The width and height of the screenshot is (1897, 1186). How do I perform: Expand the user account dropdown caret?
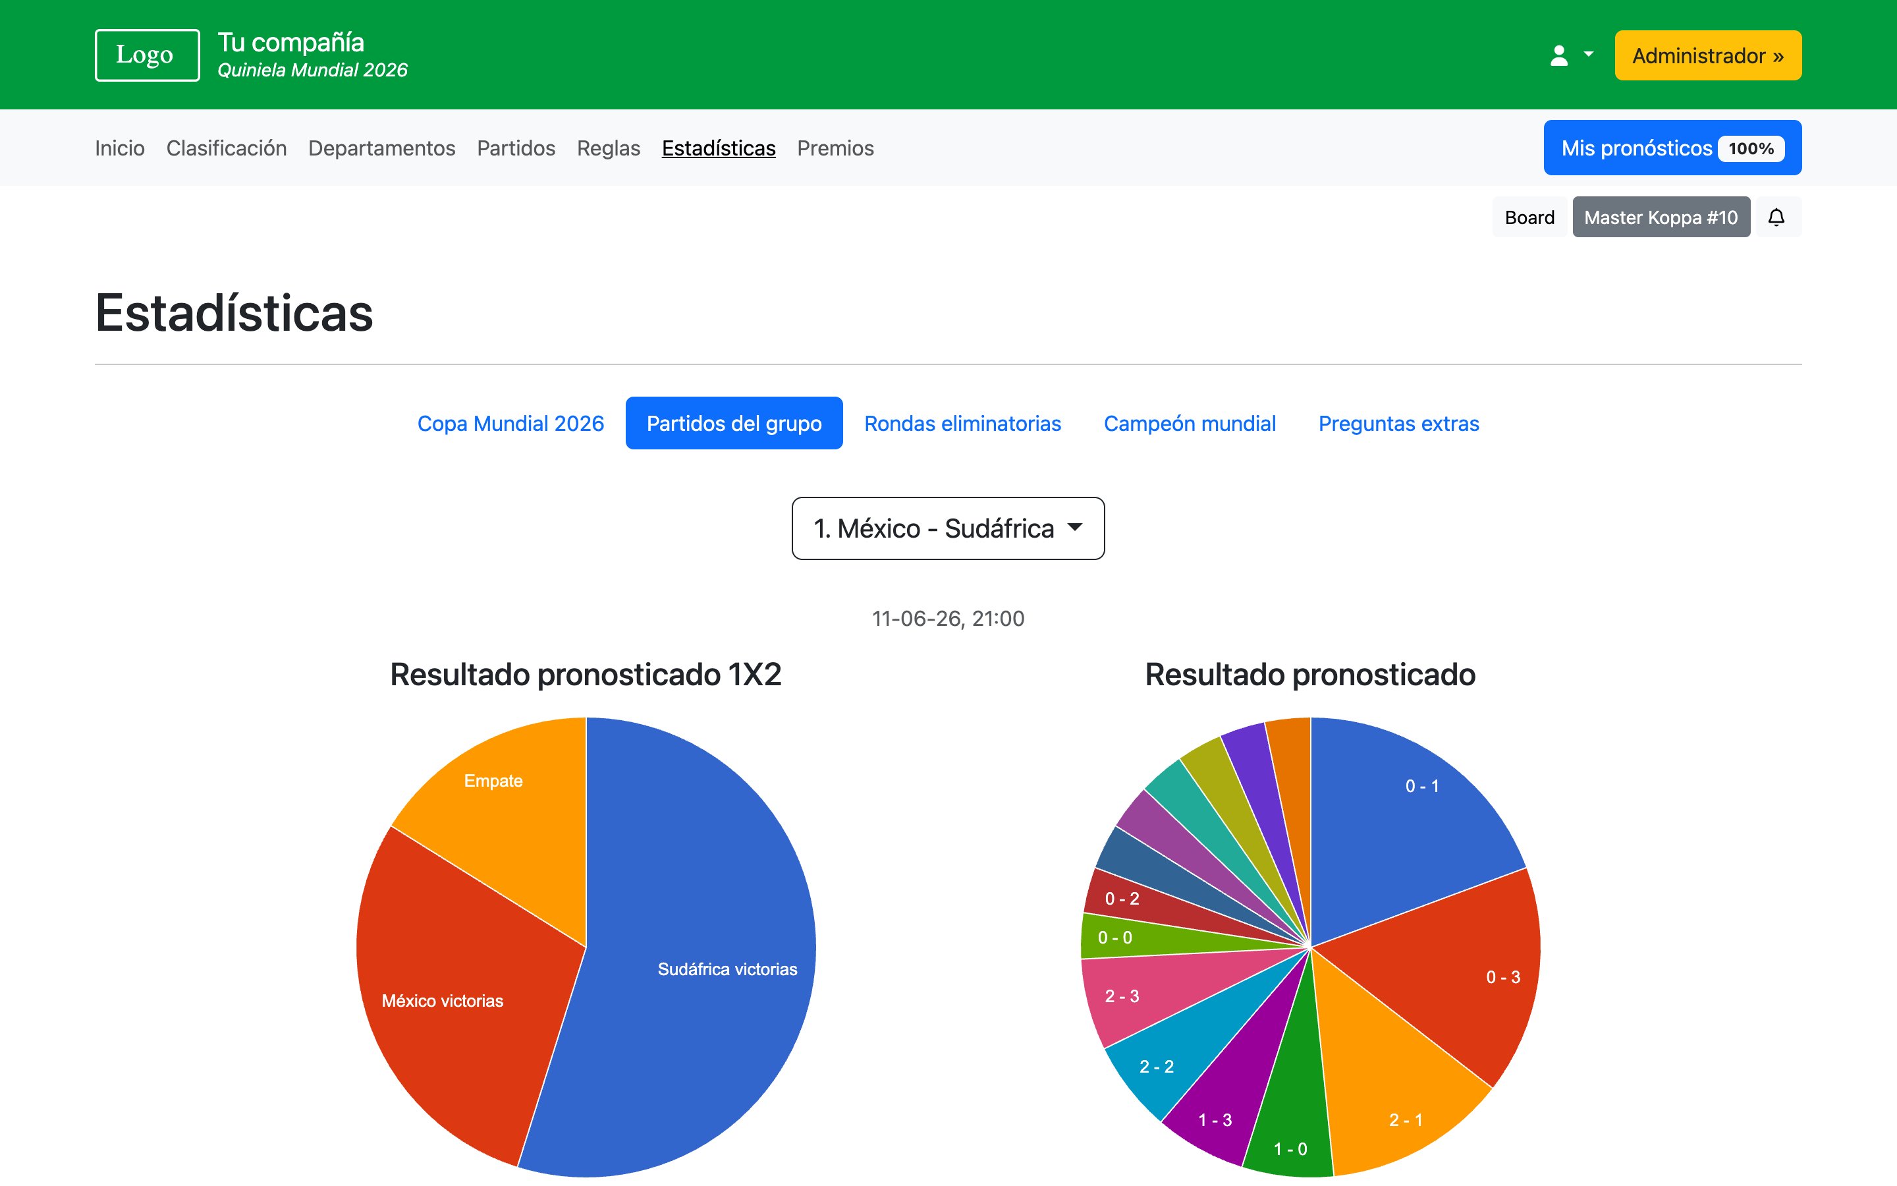(x=1588, y=55)
